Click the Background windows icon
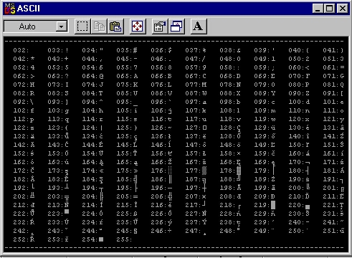The height and width of the screenshot is (258, 352). (x=176, y=27)
